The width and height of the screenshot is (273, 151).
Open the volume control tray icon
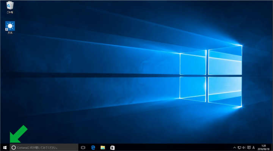point(244,148)
